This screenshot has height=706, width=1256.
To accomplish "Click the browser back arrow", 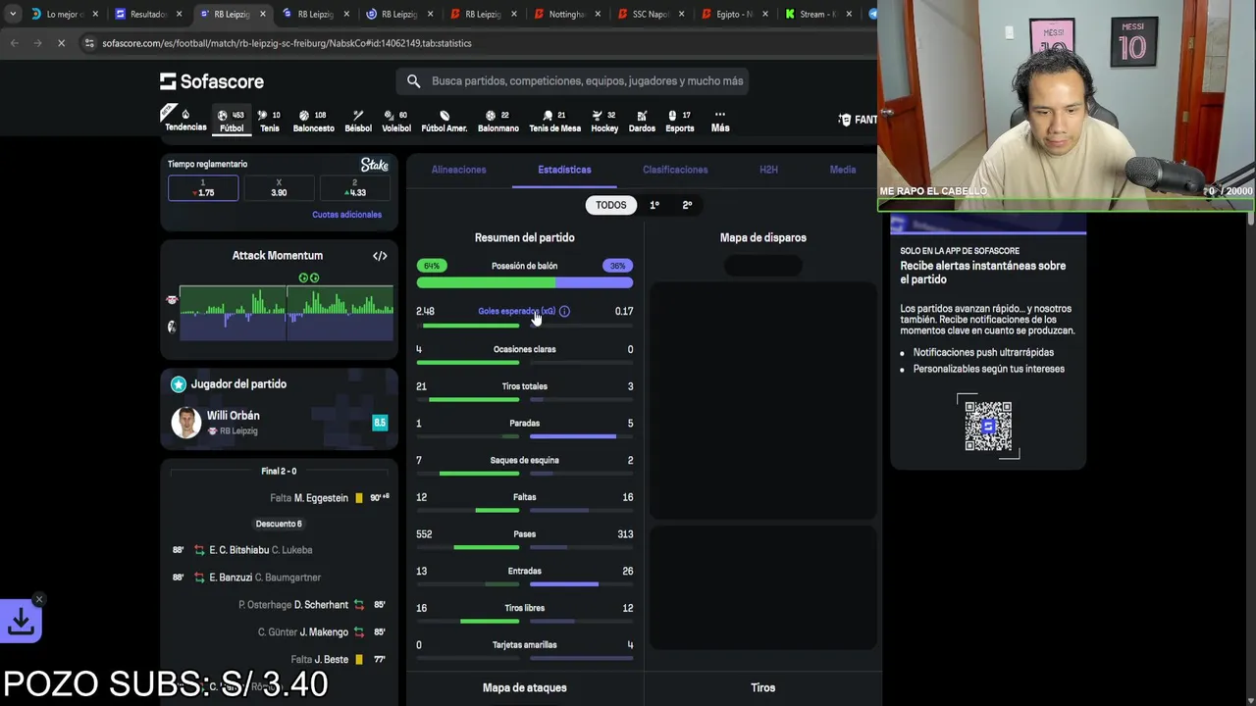I will [14, 43].
